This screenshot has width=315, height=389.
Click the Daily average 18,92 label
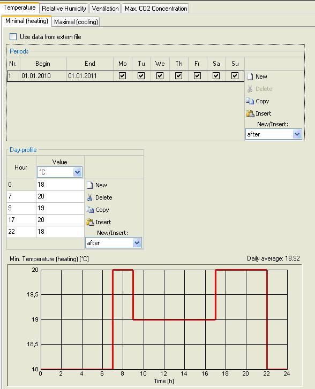pyautogui.click(x=273, y=258)
